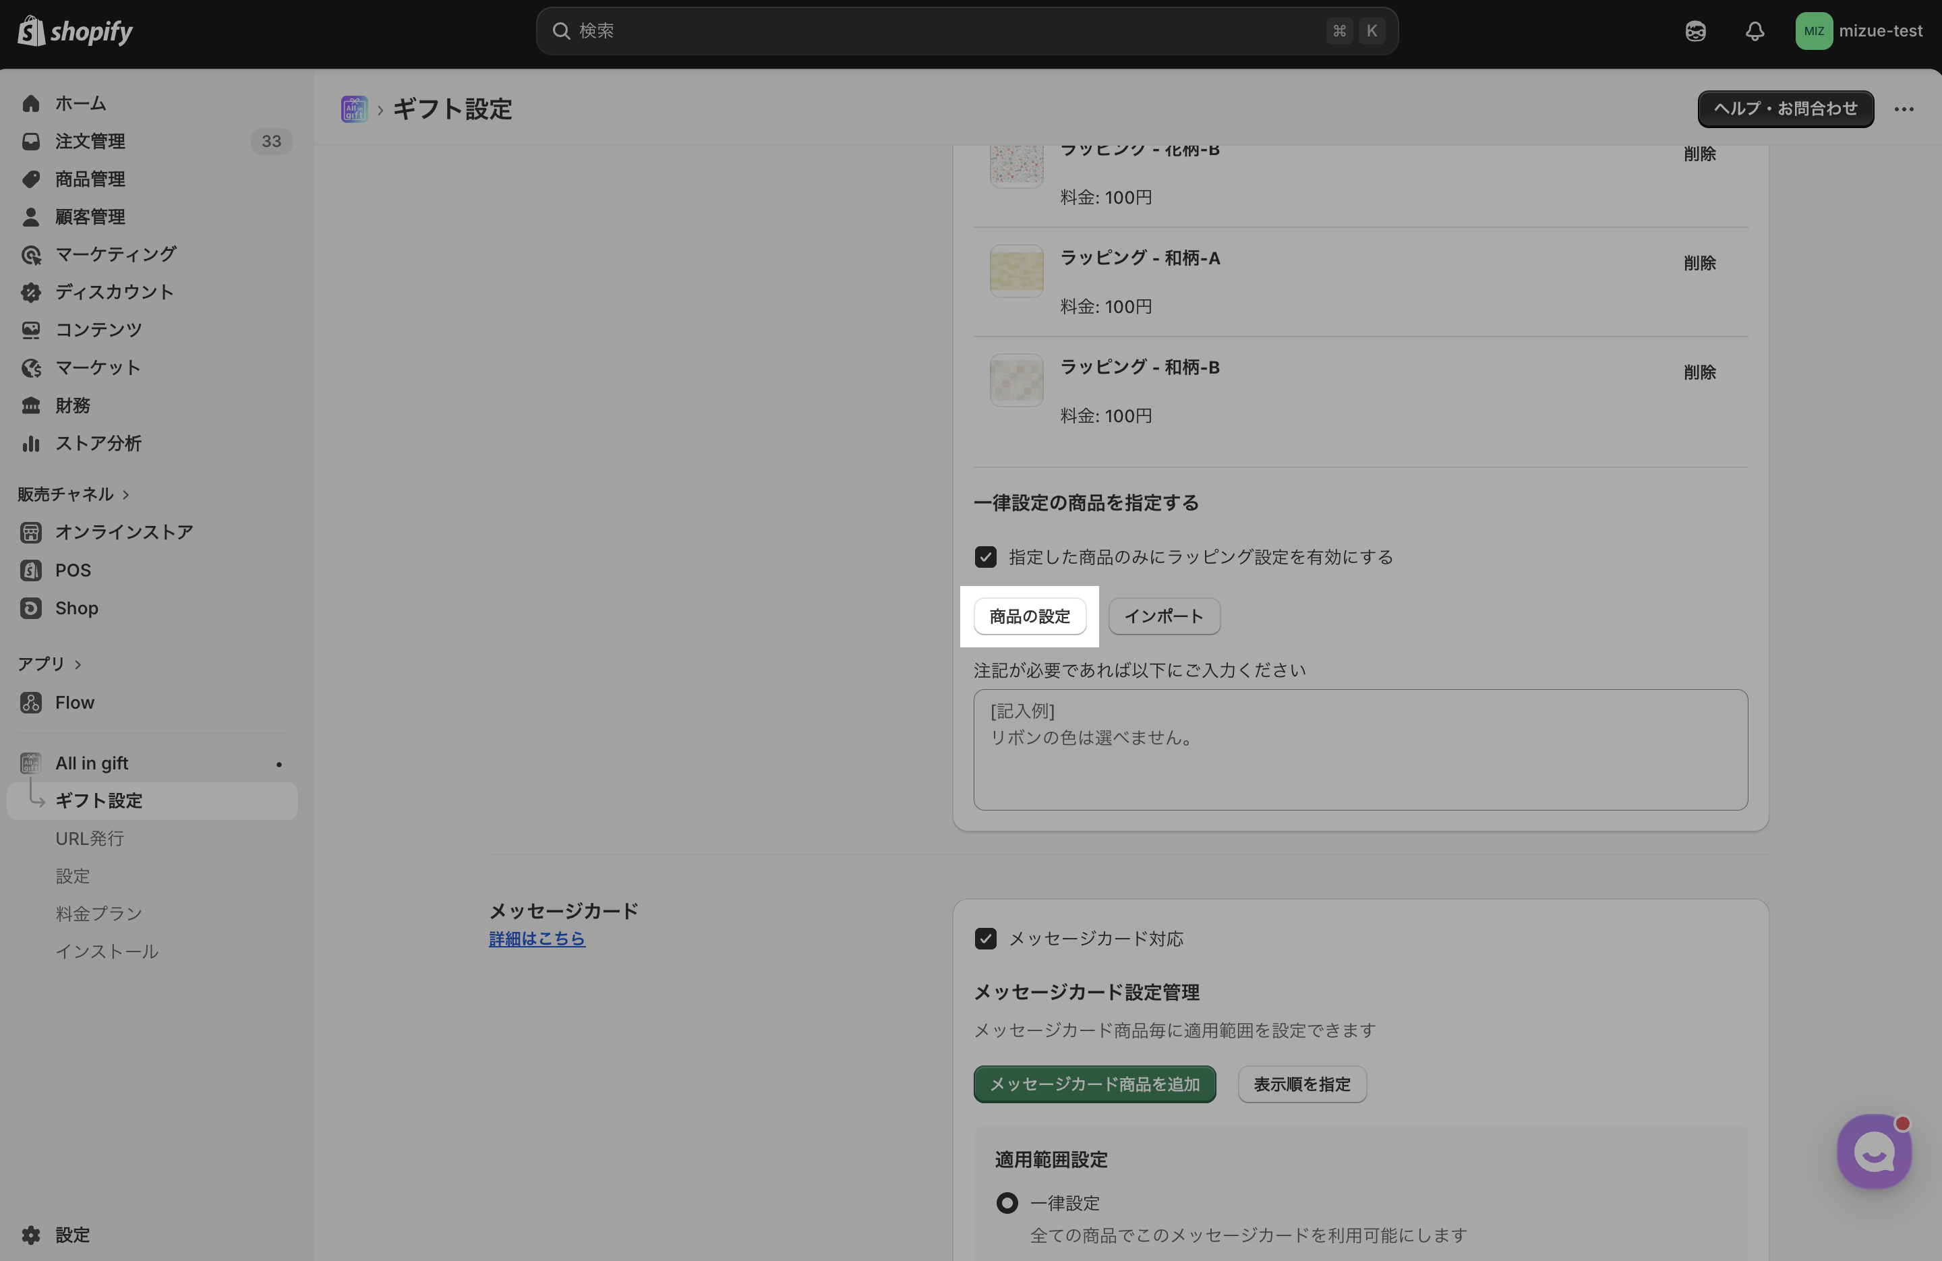This screenshot has width=1942, height=1261.
Task: Toggle the メッセージカード対応 checkbox
Action: click(985, 939)
